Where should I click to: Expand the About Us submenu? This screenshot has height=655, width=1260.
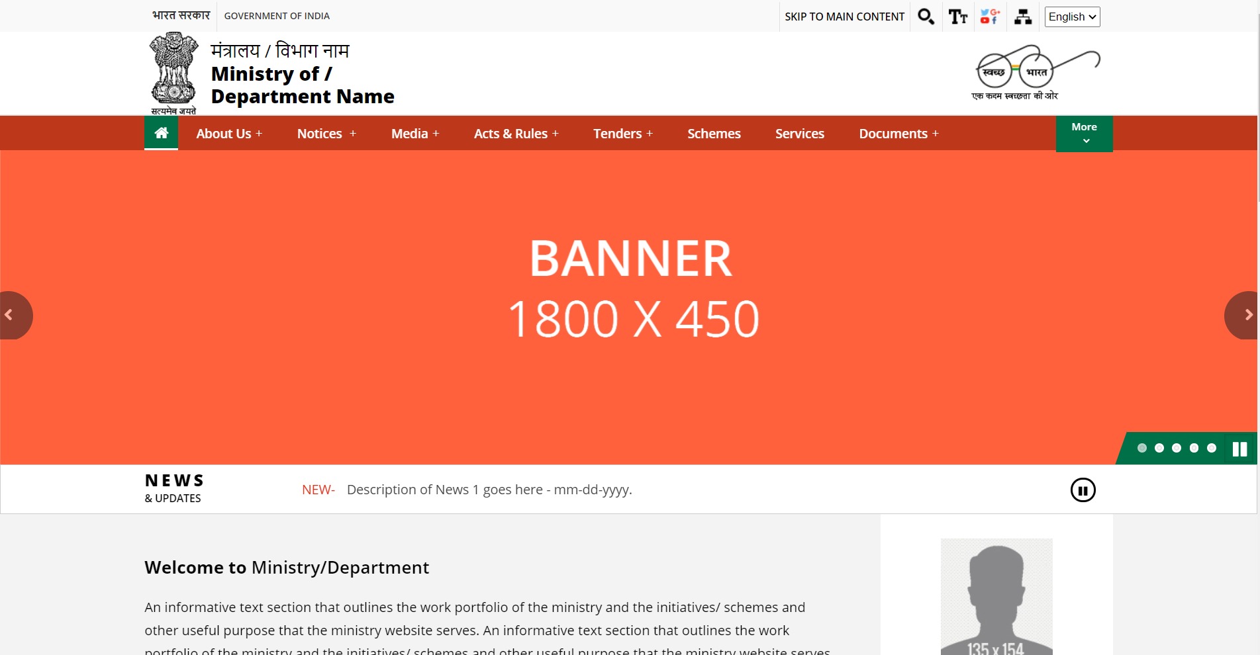pos(229,134)
